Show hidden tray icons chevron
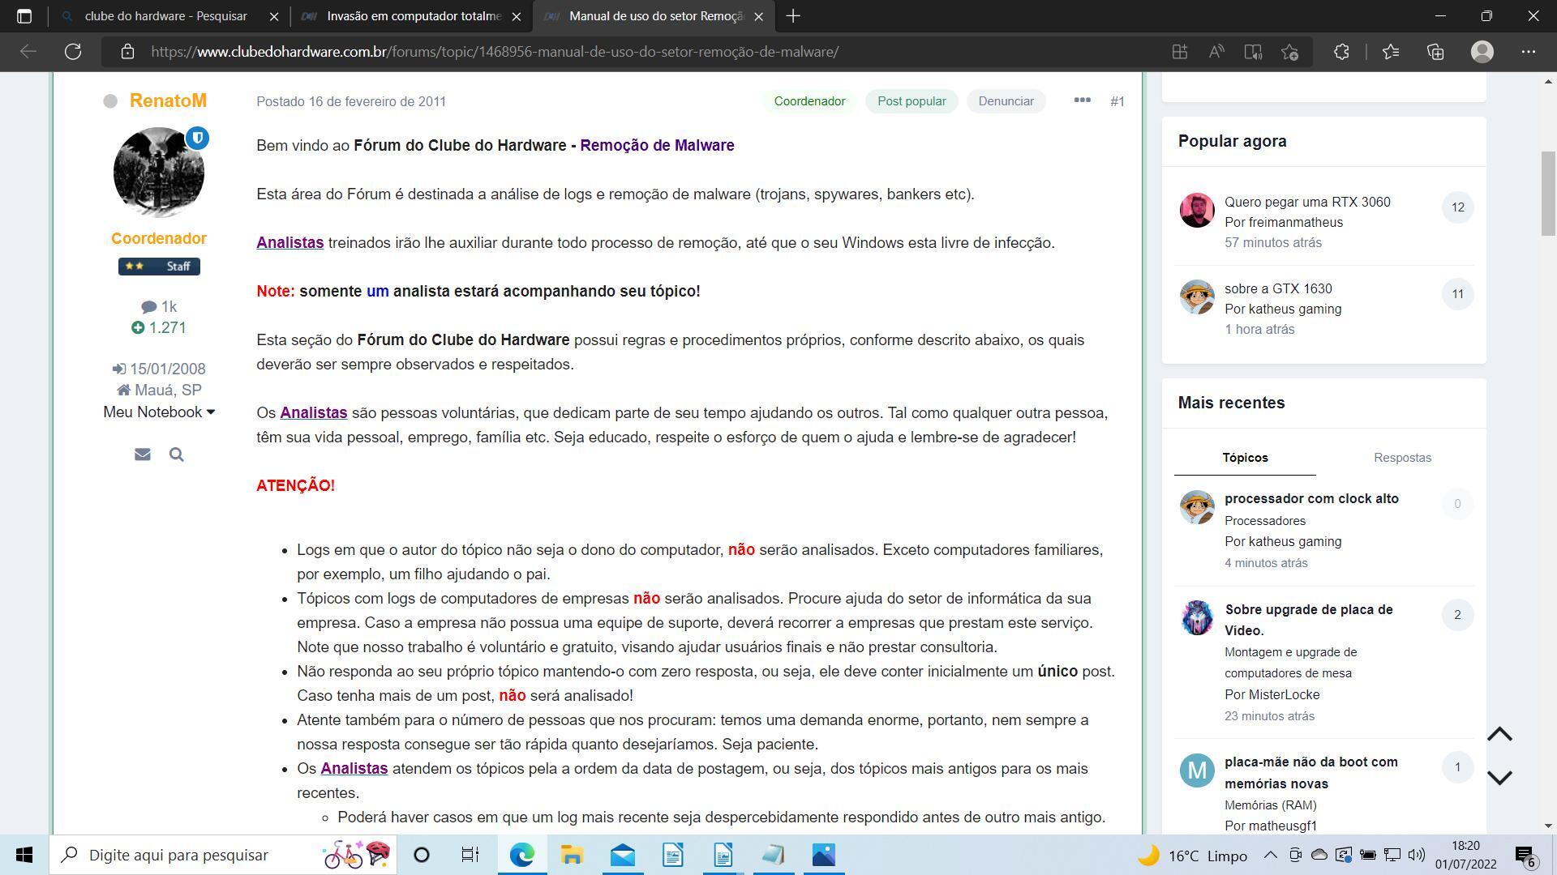This screenshot has width=1557, height=875. coord(1270,855)
